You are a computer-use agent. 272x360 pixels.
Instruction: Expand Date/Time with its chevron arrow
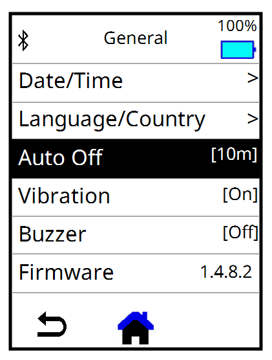click(253, 78)
